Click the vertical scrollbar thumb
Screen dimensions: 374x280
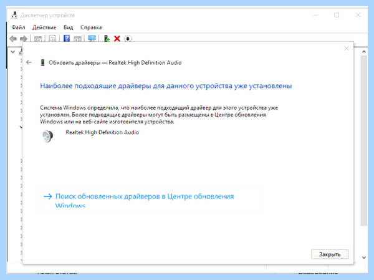tap(364, 140)
